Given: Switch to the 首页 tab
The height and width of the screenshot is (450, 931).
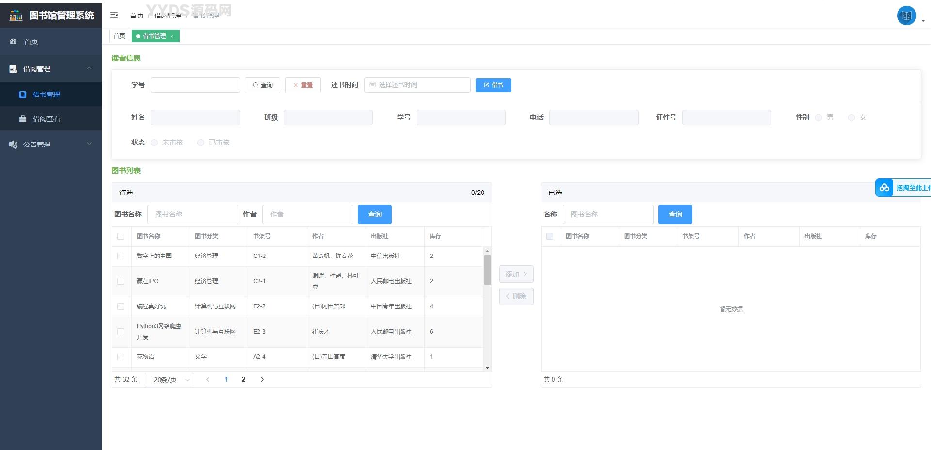Looking at the screenshot, I should (119, 36).
